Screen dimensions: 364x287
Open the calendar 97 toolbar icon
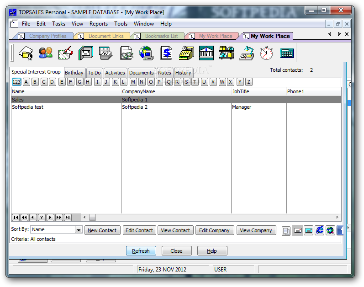106,53
